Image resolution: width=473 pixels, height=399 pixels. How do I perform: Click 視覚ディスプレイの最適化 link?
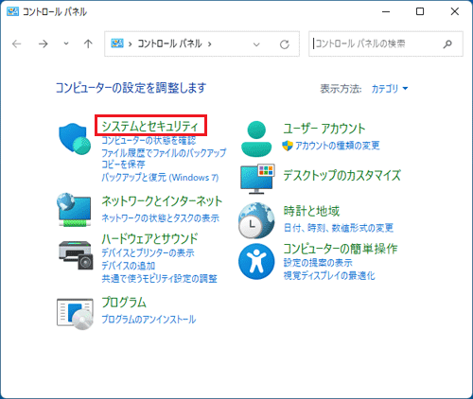[329, 276]
